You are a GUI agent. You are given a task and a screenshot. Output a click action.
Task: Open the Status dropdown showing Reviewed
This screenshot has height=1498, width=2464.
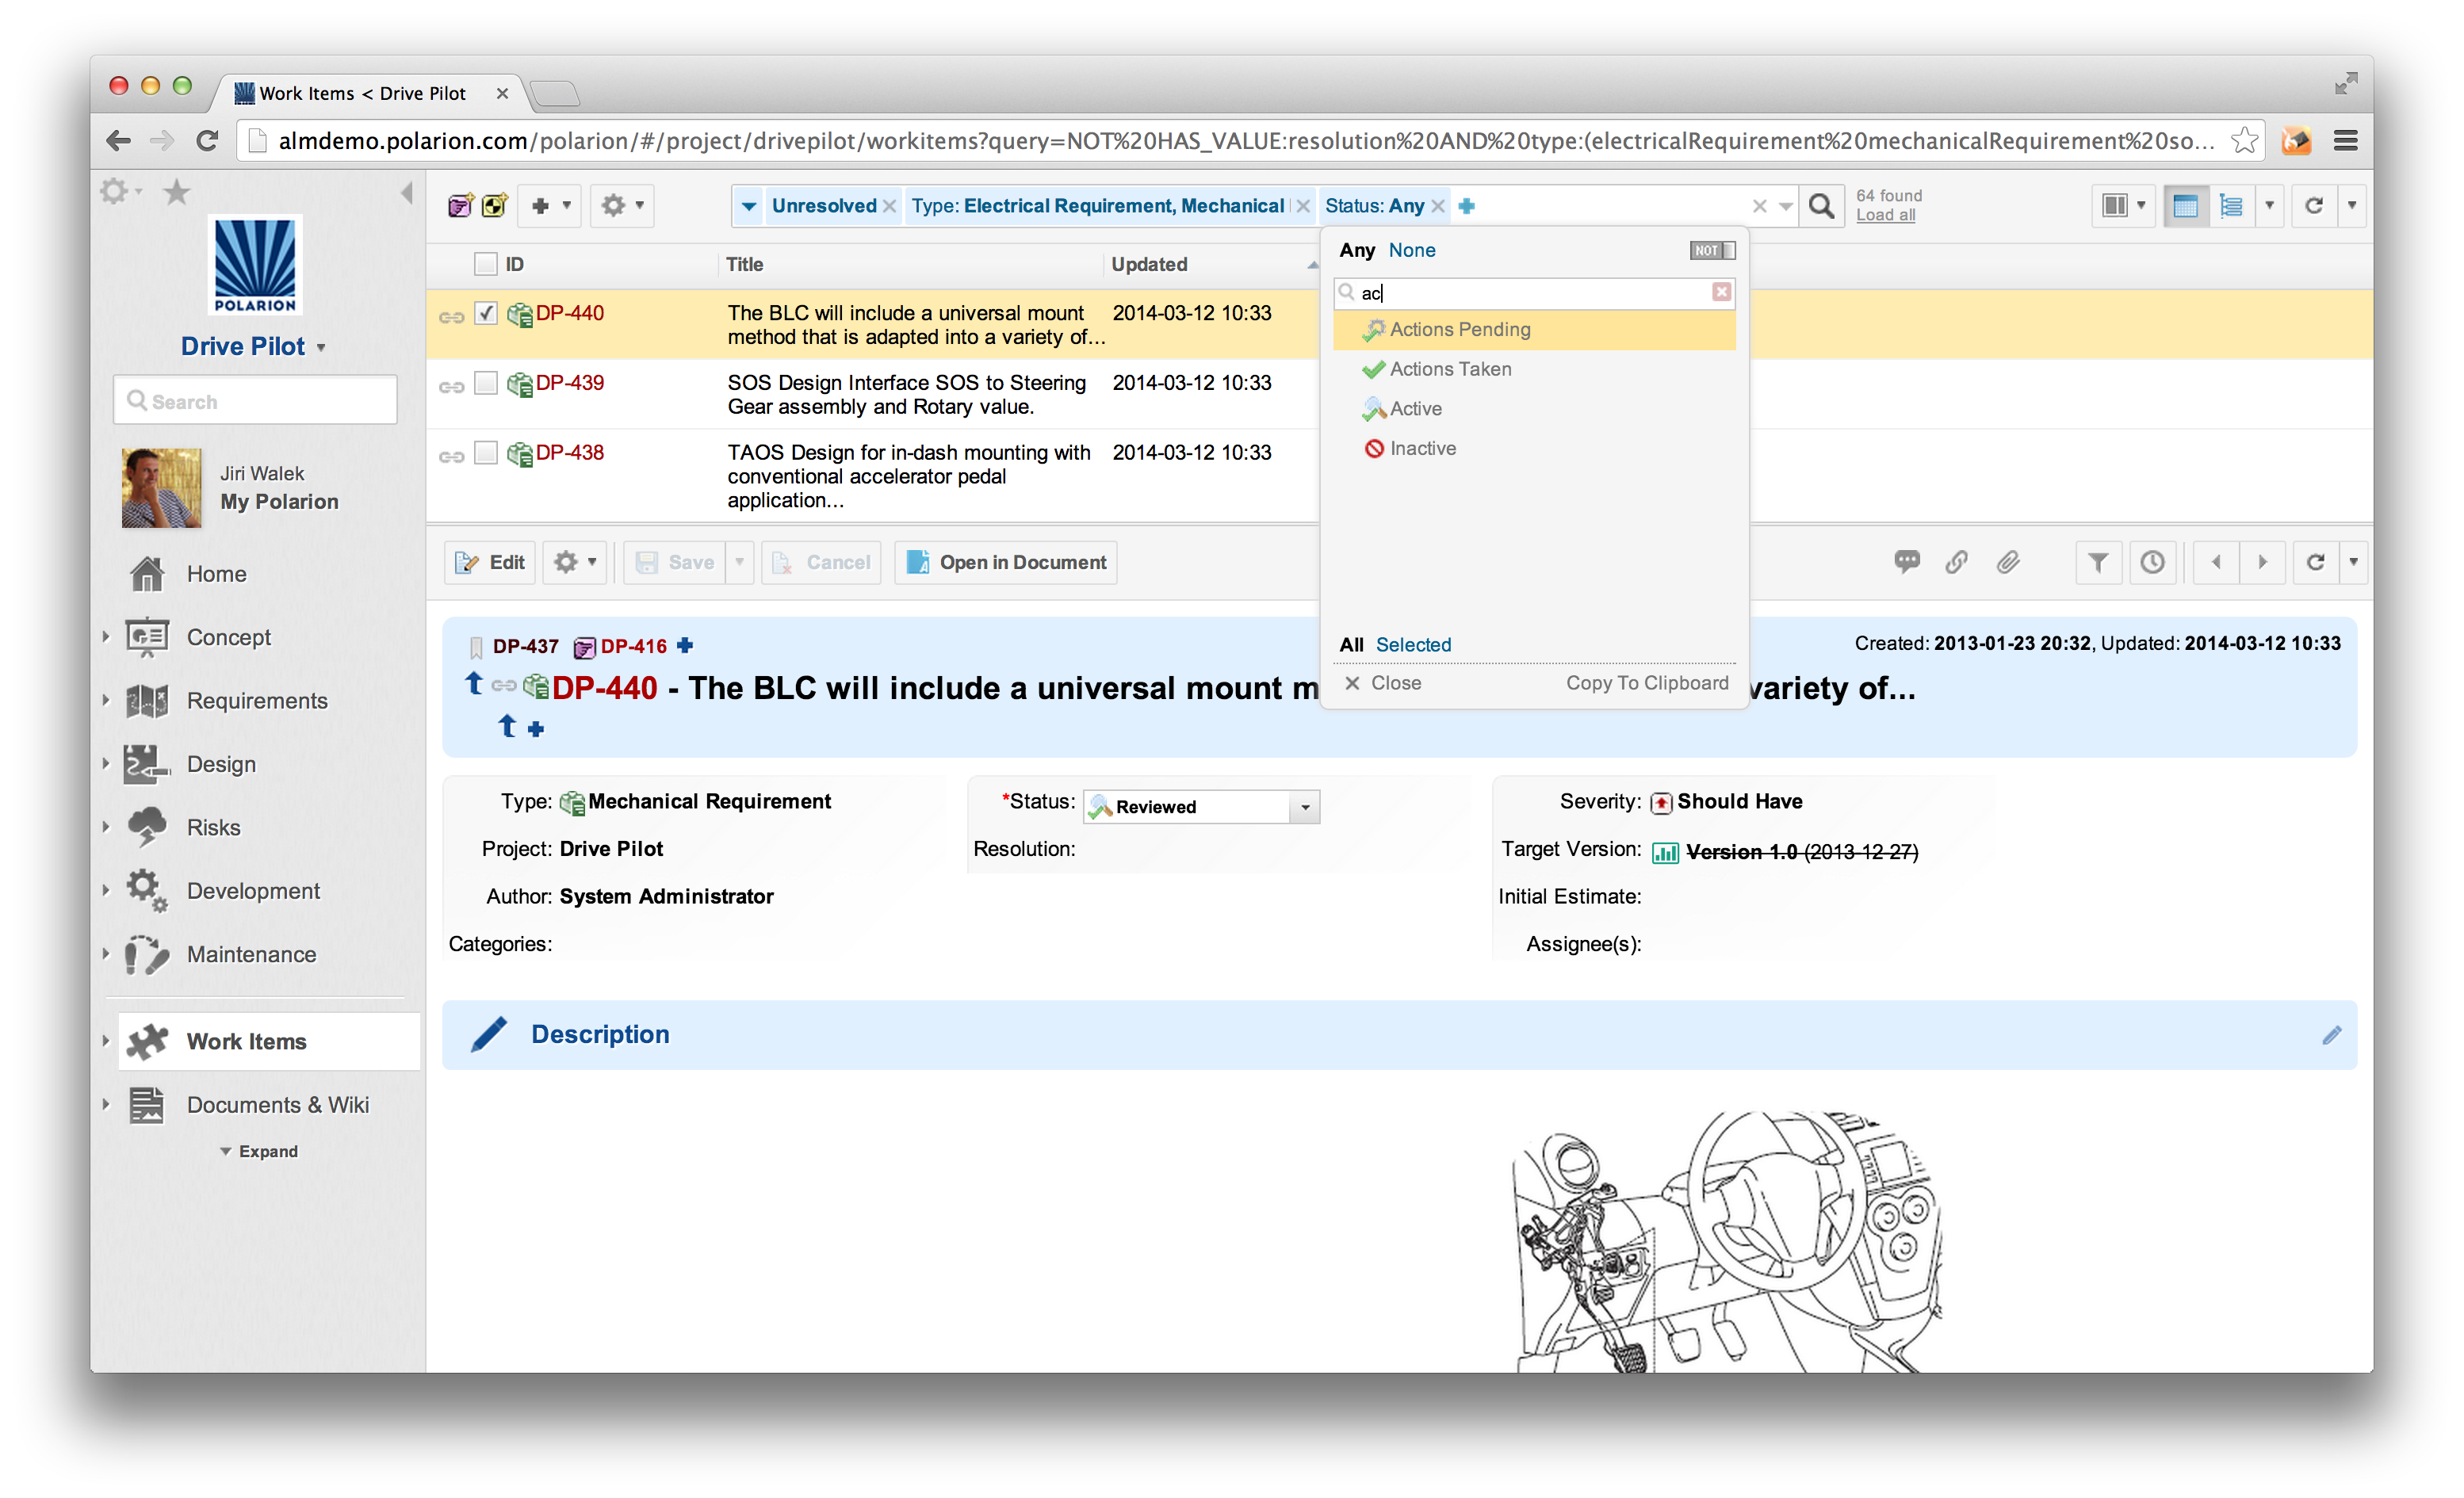click(1305, 806)
